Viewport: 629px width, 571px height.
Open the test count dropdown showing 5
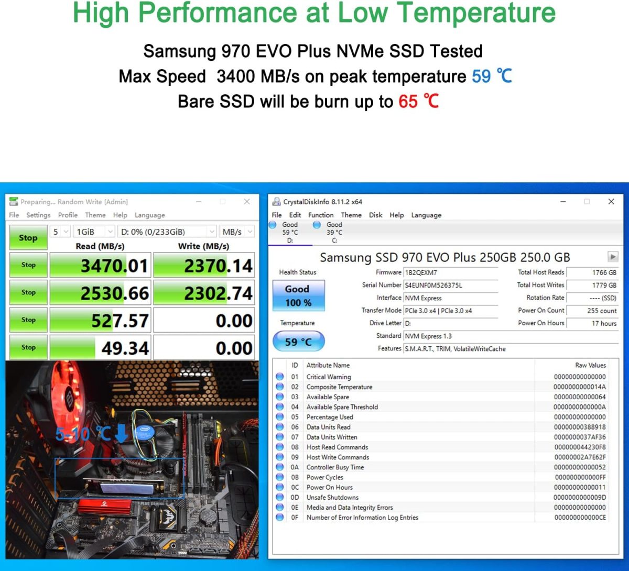pos(60,232)
